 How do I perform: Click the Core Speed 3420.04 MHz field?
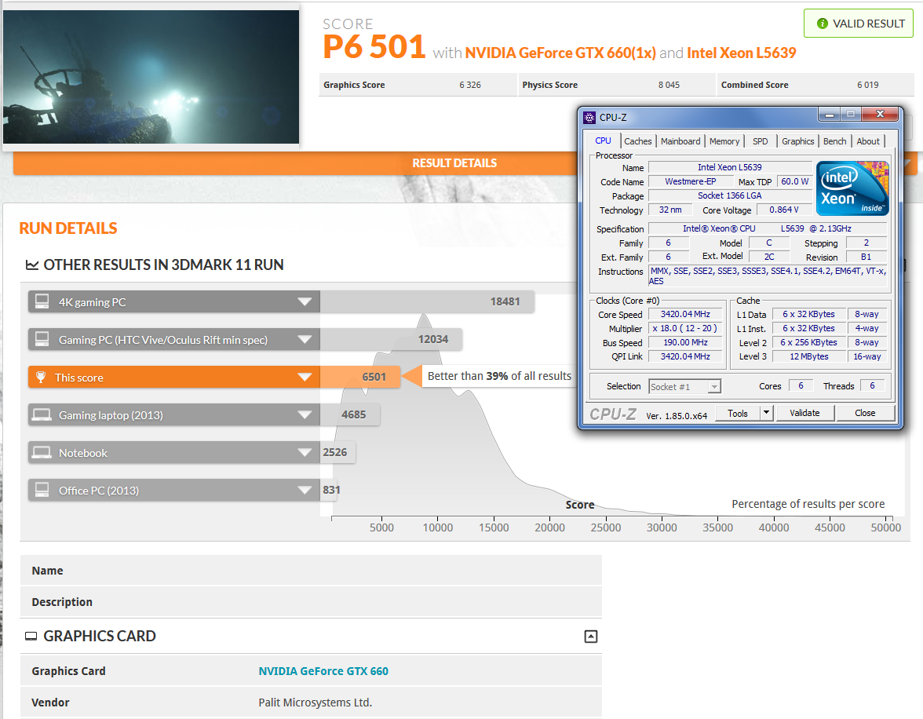click(x=685, y=315)
